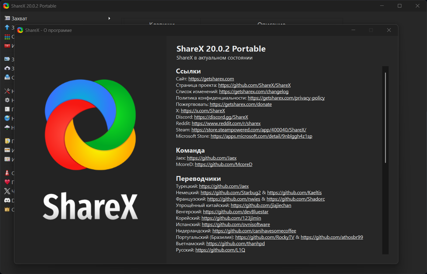Click the gold crown about icon in sidebar

coord(7,209)
